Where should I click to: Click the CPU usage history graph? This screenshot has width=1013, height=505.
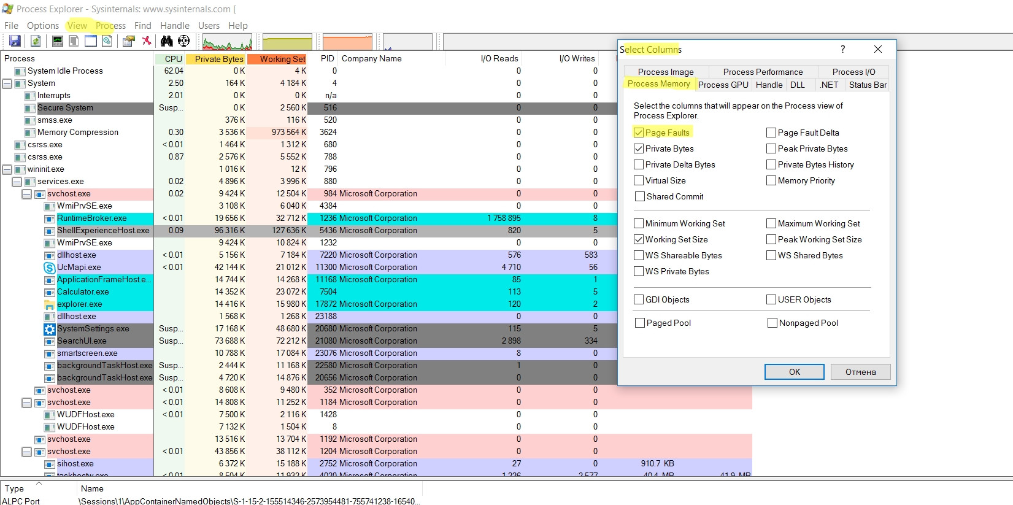pyautogui.click(x=227, y=42)
